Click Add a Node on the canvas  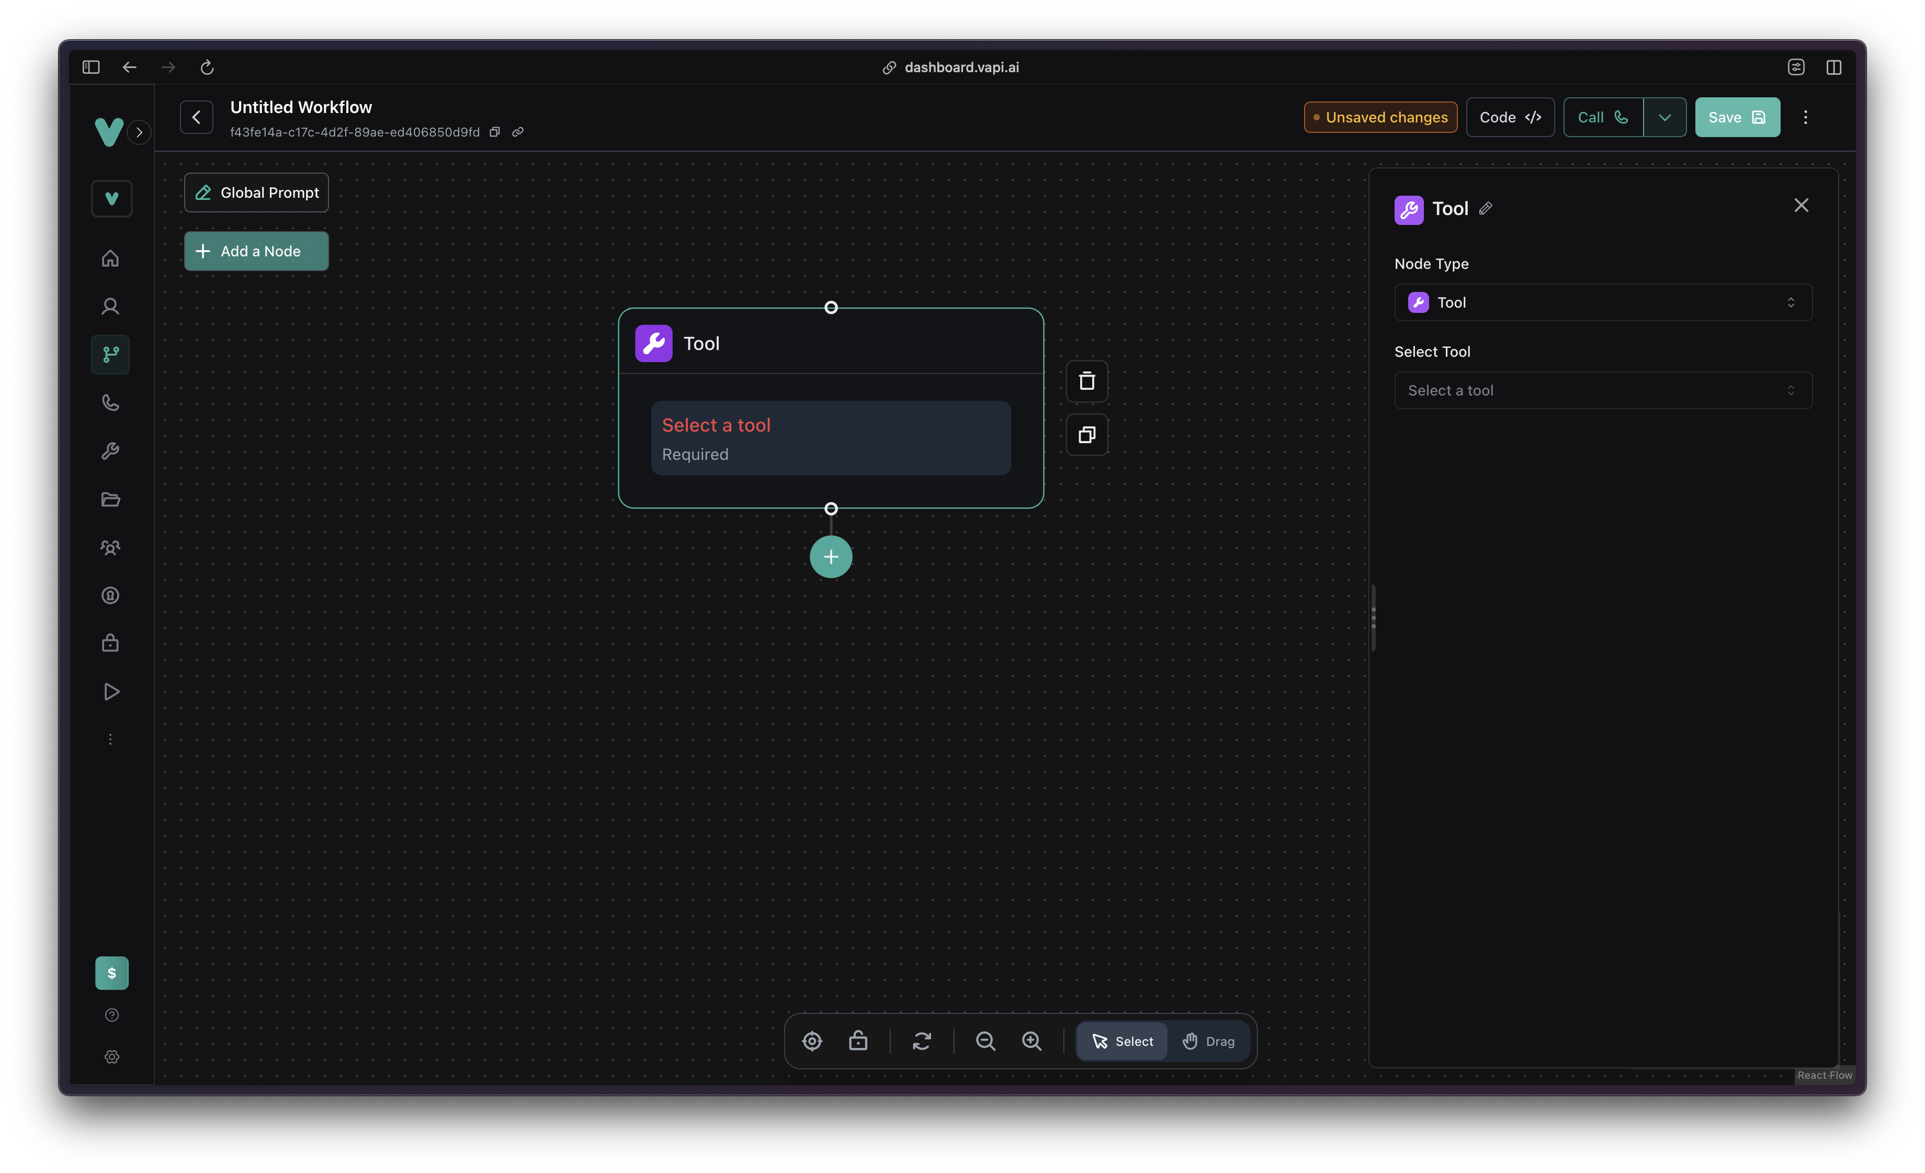pyautogui.click(x=255, y=251)
